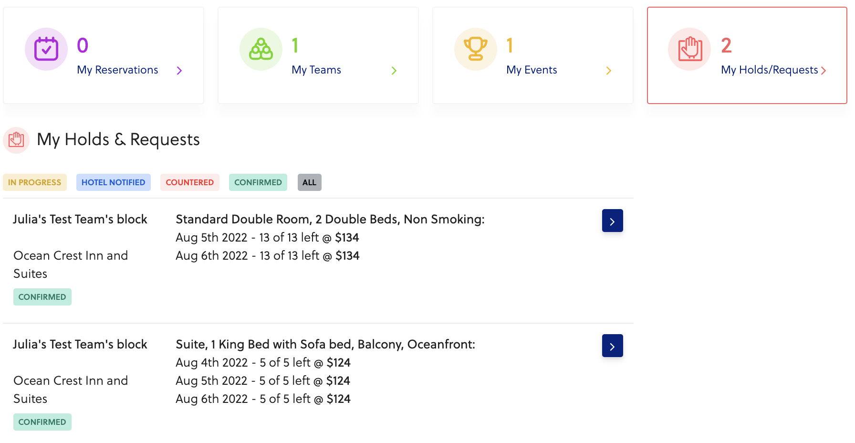
Task: Expand My Teams with the green chevron
Action: [x=394, y=71]
